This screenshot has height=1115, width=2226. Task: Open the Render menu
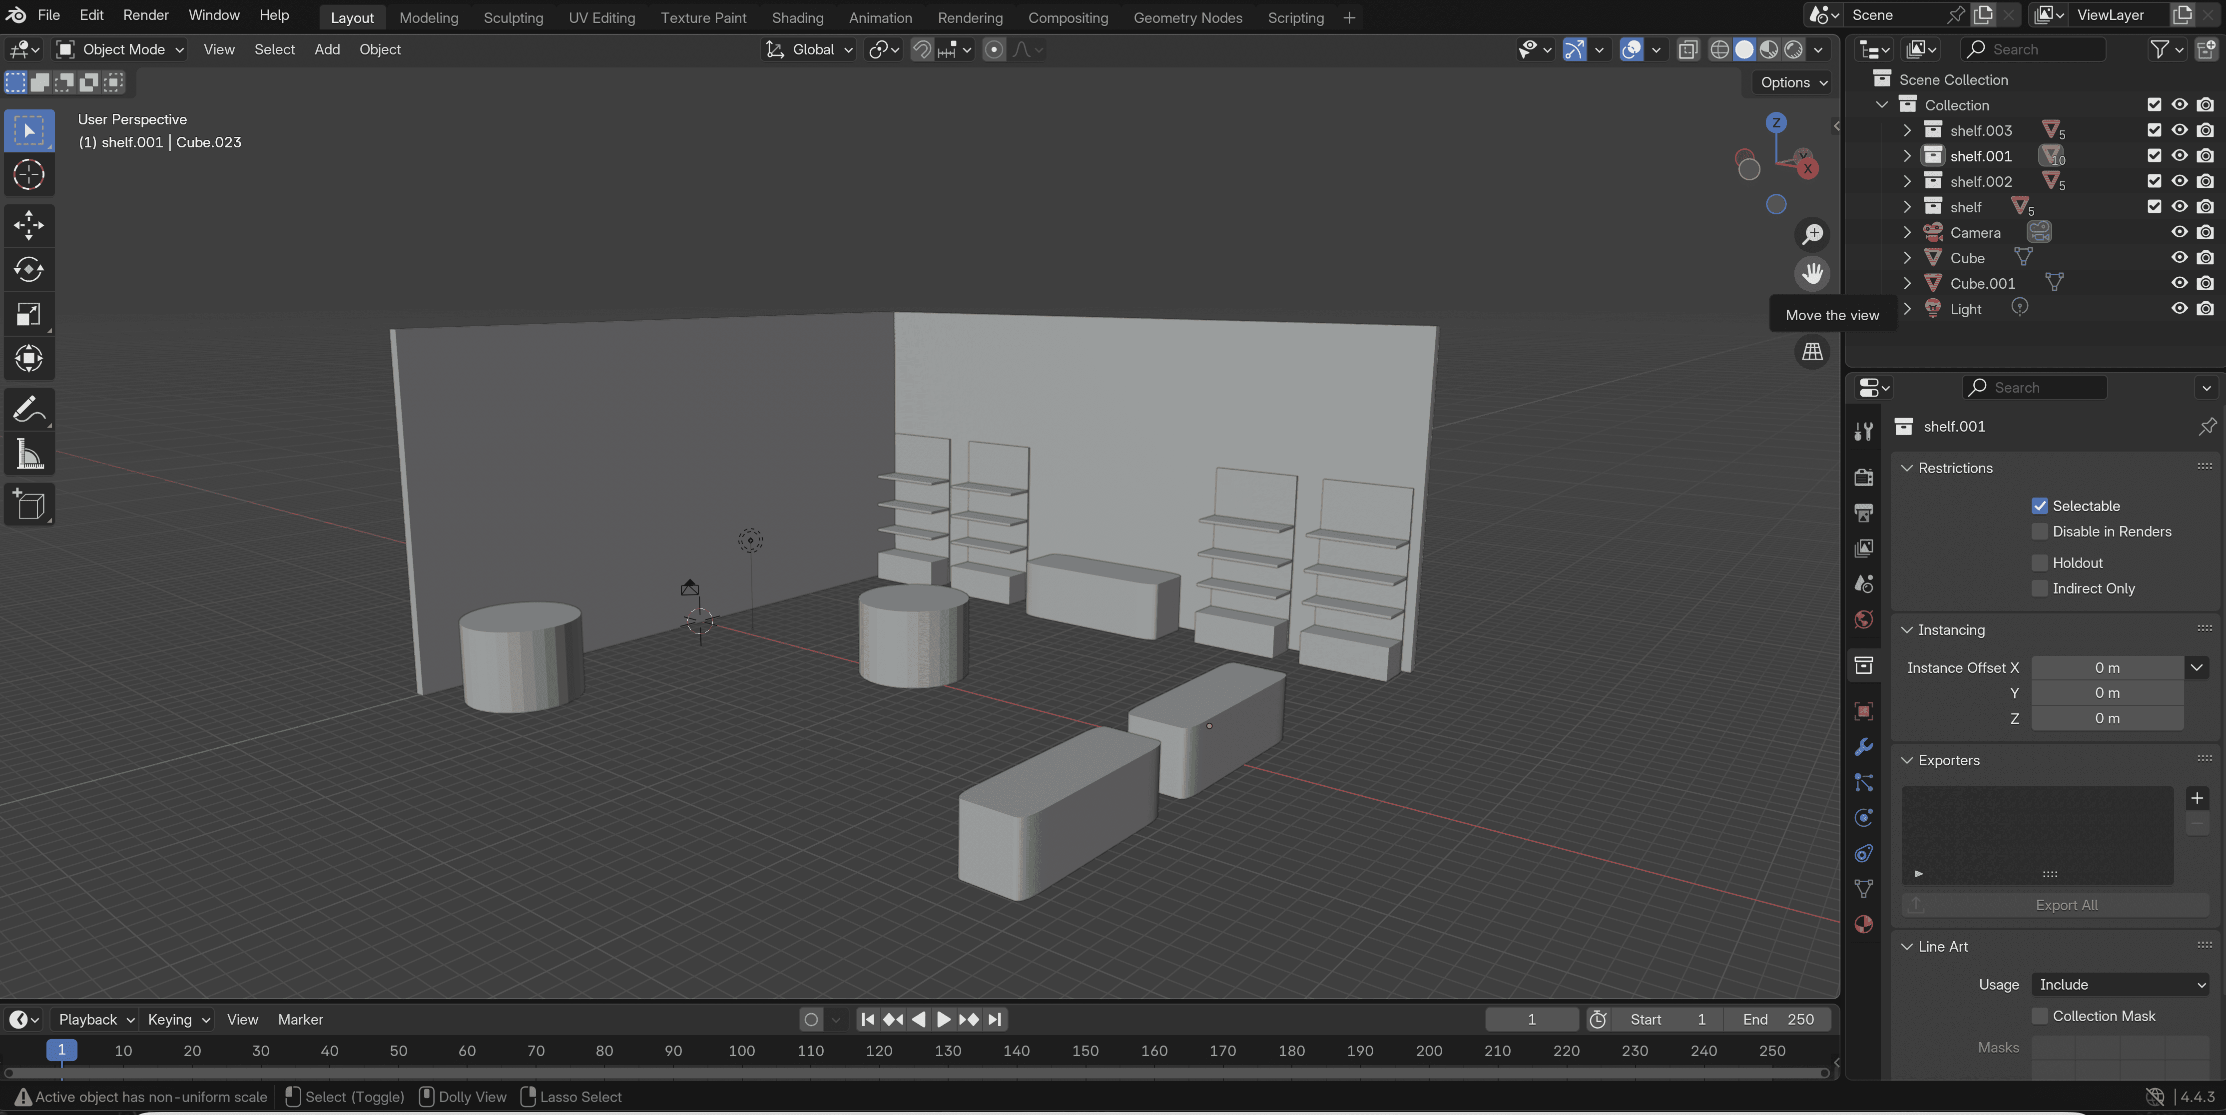coord(145,15)
